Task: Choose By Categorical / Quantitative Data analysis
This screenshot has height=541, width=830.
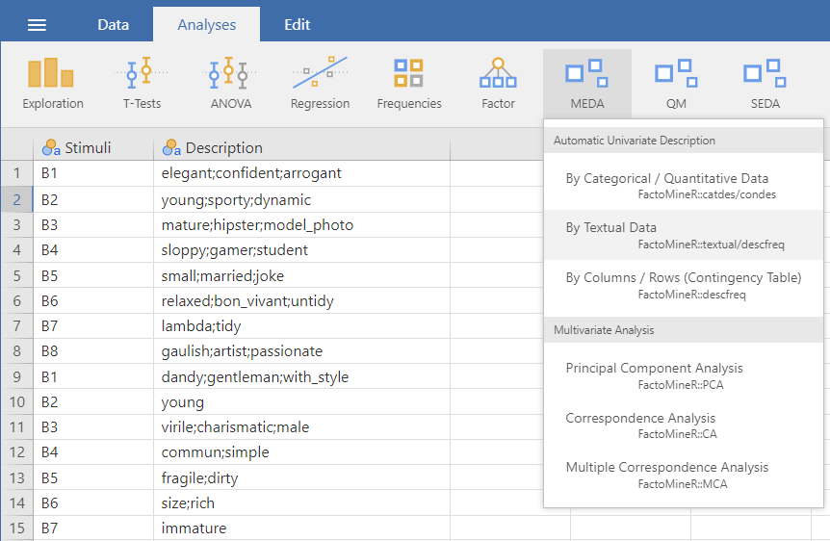Action: pyautogui.click(x=684, y=185)
